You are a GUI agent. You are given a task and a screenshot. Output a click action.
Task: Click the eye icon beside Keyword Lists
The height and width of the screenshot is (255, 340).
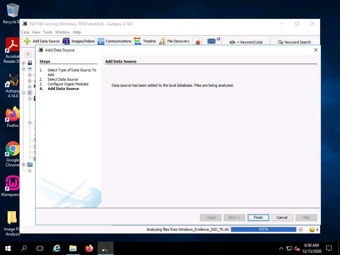tap(232, 42)
